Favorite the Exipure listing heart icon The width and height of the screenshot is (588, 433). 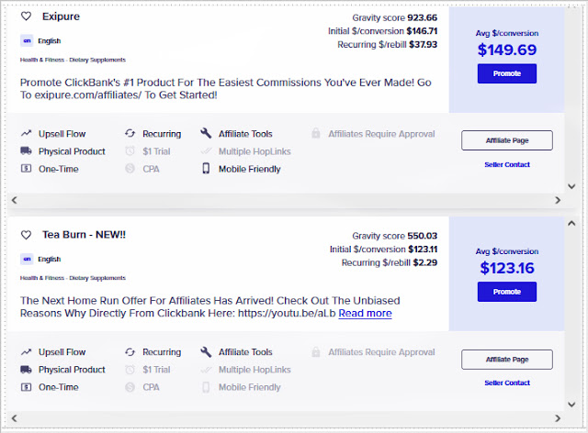[26, 17]
